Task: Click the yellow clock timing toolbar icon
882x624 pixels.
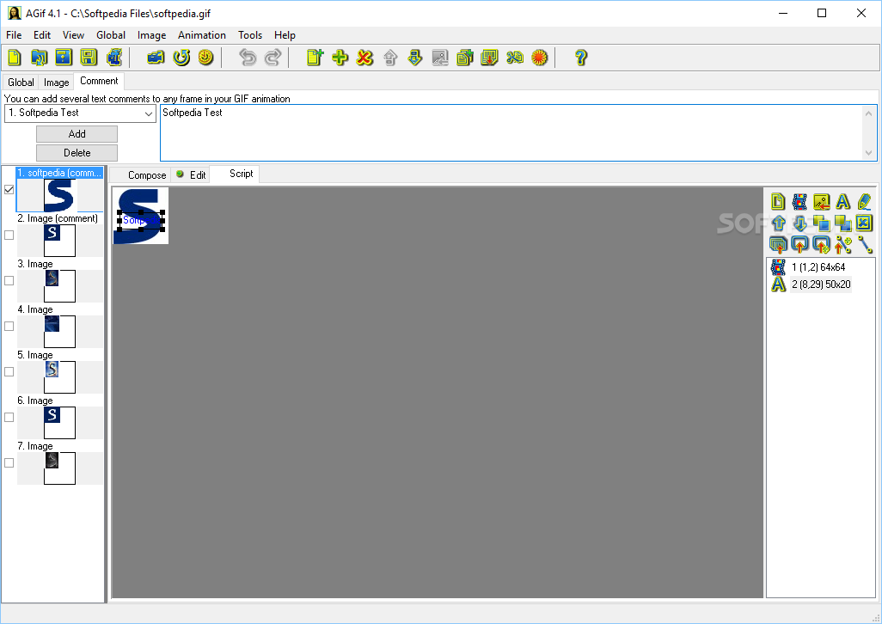Action: [x=205, y=58]
